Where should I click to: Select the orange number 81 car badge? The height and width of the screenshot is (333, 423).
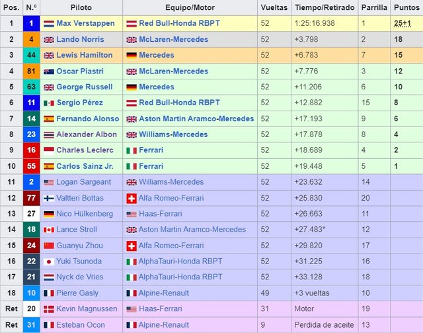click(31, 71)
